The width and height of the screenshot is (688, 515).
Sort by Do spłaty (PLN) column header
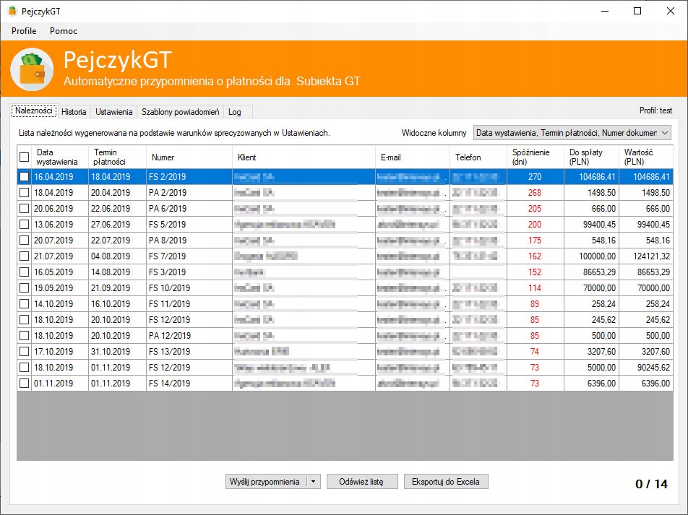point(591,157)
